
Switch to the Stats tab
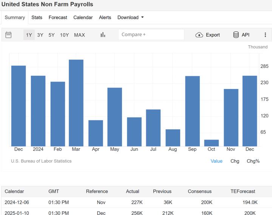coord(37,17)
